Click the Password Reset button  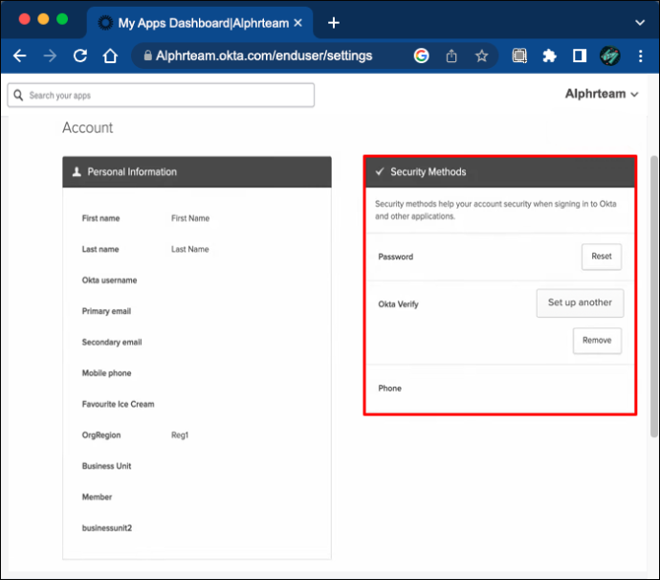tap(601, 257)
